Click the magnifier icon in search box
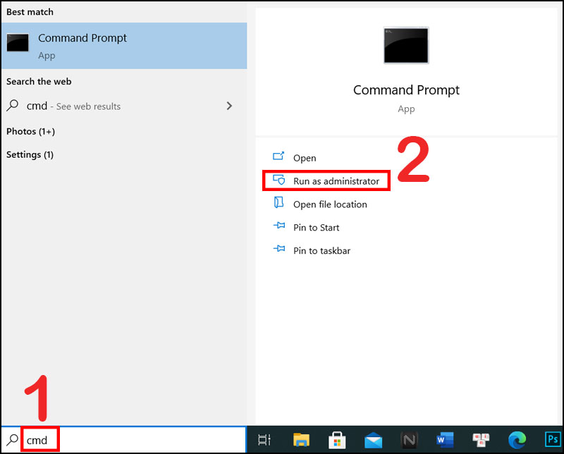This screenshot has height=454, width=564. point(12,440)
